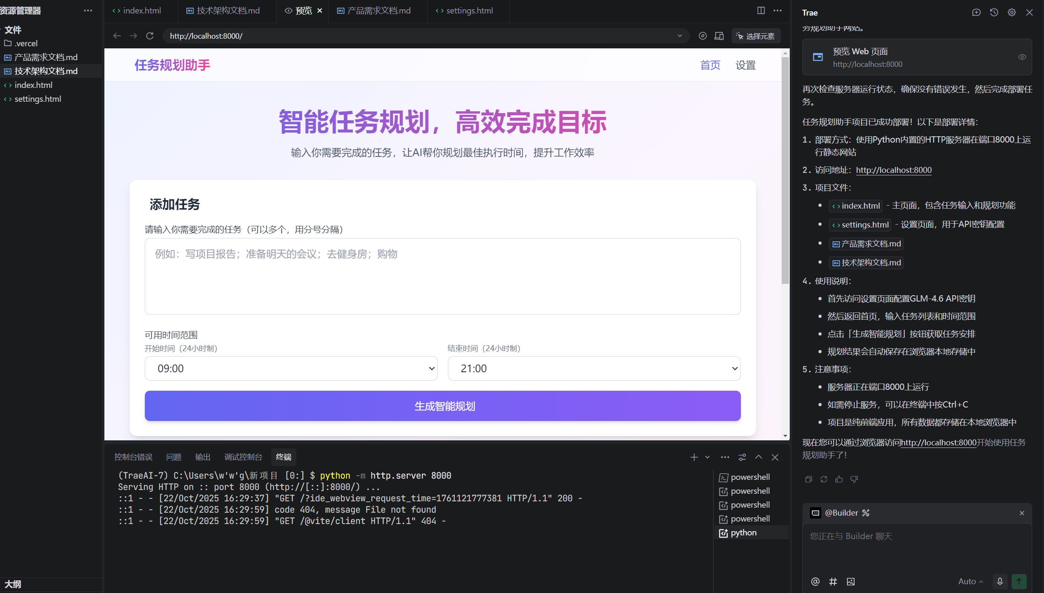The height and width of the screenshot is (593, 1044).
Task: Activate 选择元素 element picker
Action: tap(756, 36)
